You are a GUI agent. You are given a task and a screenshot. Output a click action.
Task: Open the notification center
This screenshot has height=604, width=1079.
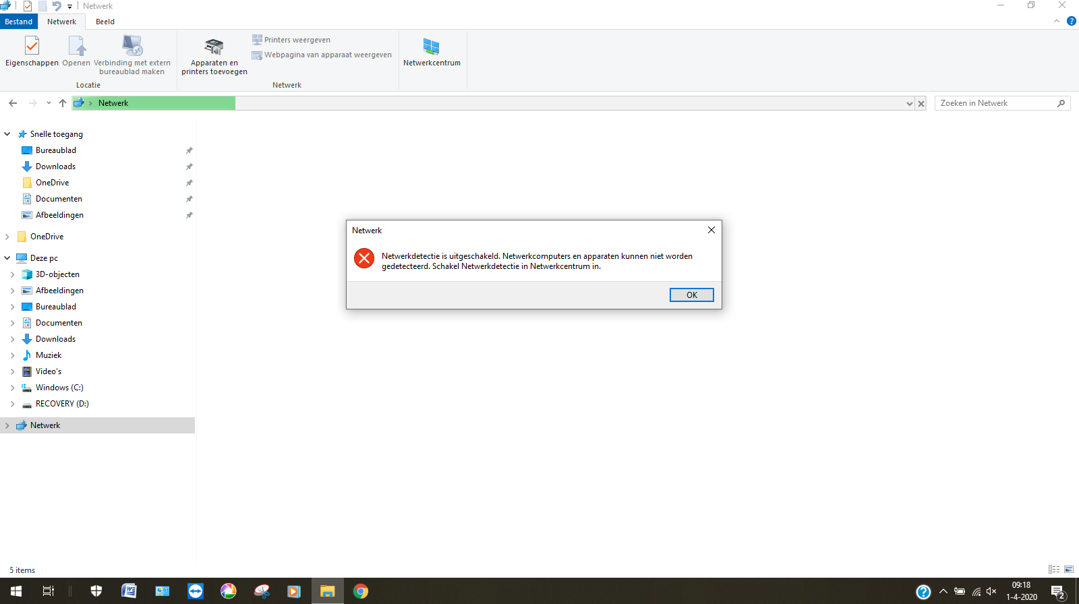click(1059, 591)
